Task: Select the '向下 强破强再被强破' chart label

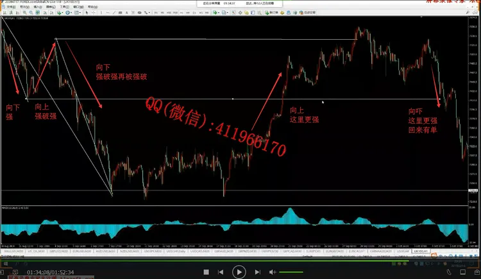Action: point(121,72)
